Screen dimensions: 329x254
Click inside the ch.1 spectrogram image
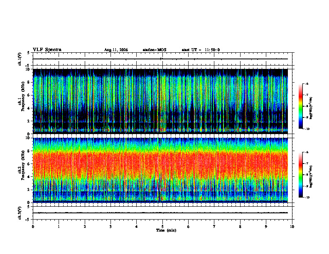tap(160, 101)
